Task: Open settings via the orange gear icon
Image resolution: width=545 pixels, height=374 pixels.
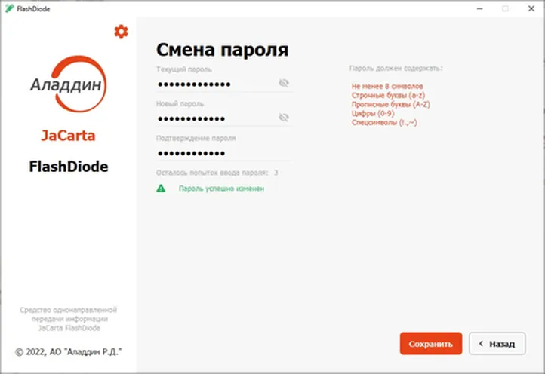Action: pyautogui.click(x=121, y=32)
